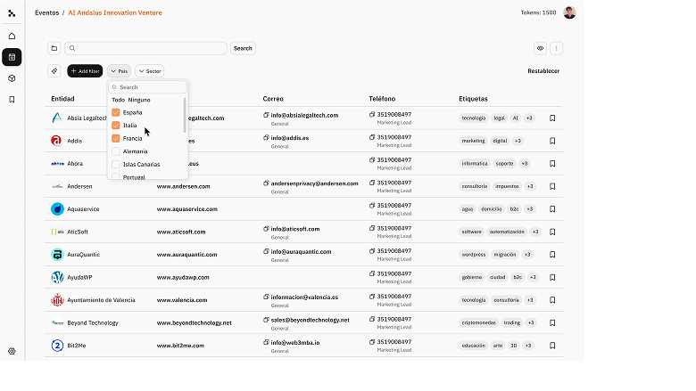The height and width of the screenshot is (391, 696).
Task: Click the criptomonedas tag
Action: pyautogui.click(x=478, y=322)
